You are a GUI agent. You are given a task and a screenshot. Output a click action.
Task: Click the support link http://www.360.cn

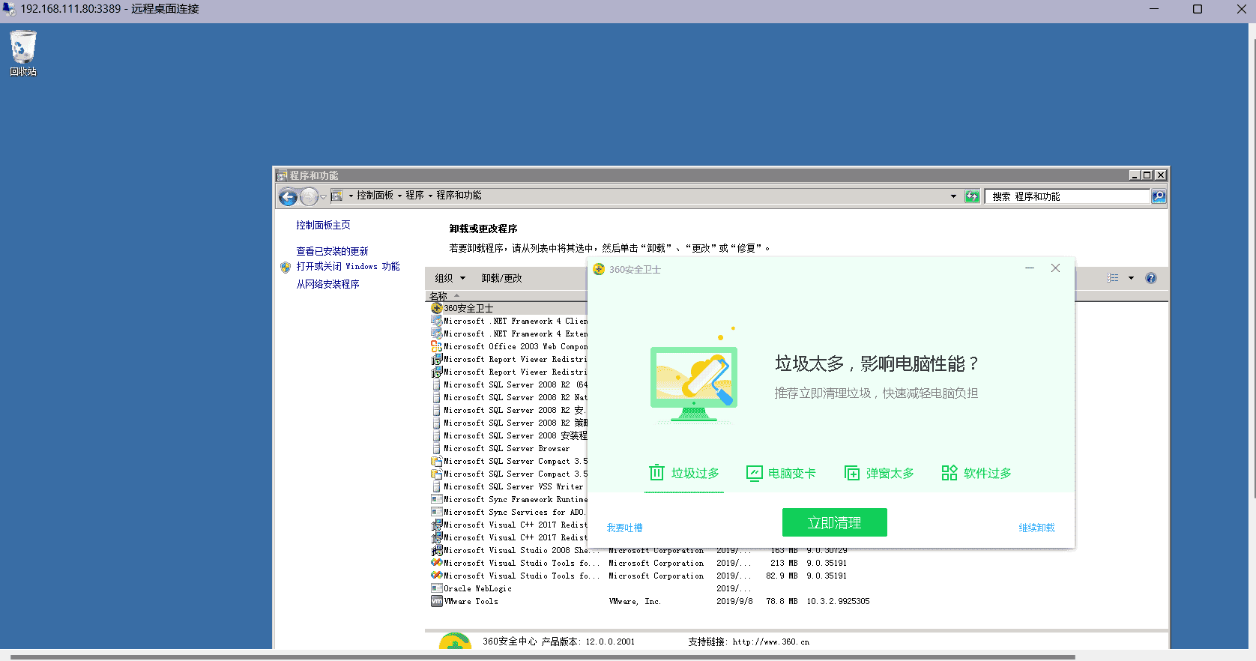770,642
